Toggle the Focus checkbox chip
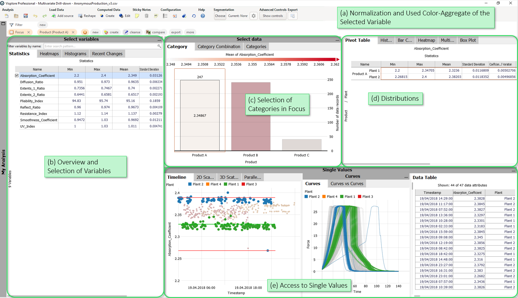Image resolution: width=518 pixels, height=298 pixels. (12, 32)
